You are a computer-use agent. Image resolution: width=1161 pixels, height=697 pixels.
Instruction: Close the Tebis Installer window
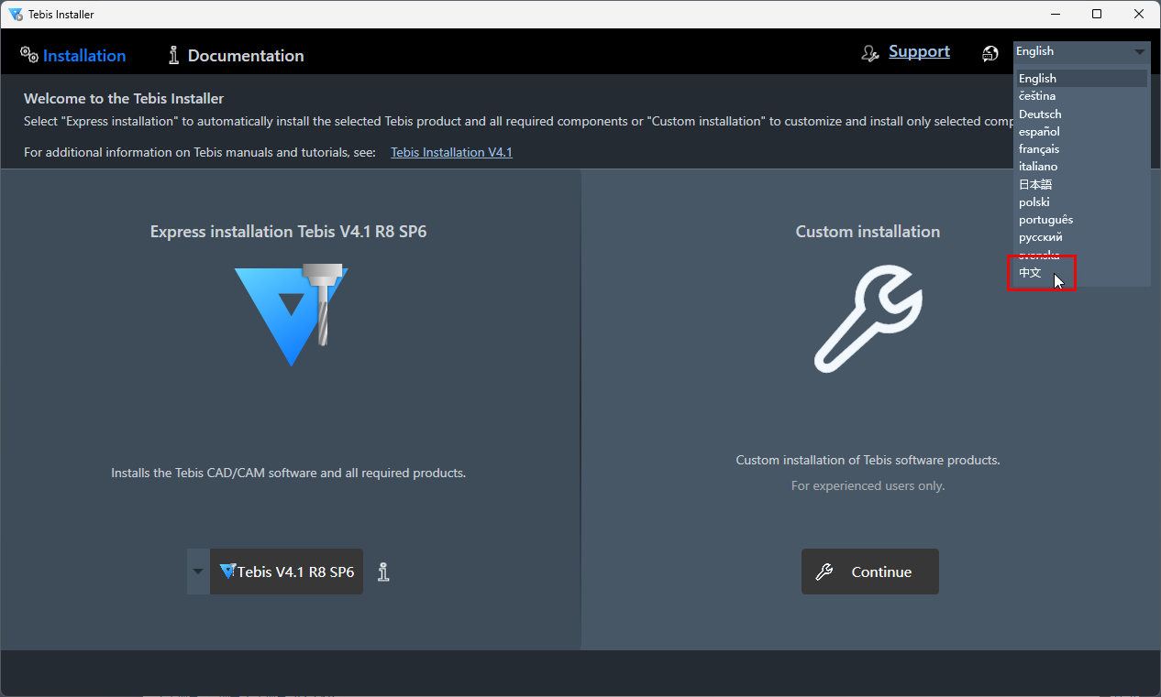[x=1139, y=14]
